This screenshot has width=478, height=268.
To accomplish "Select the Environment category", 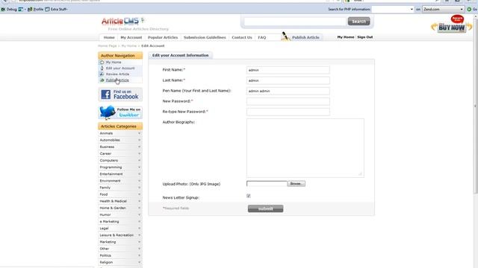I will point(110,181).
